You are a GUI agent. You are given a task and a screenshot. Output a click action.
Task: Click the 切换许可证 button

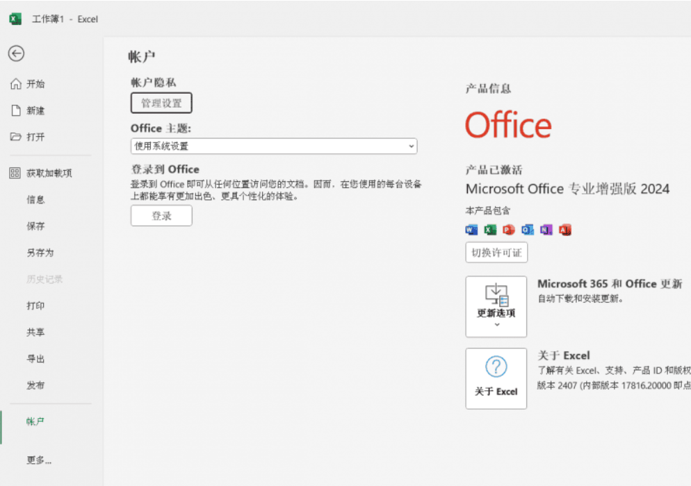tap(496, 253)
